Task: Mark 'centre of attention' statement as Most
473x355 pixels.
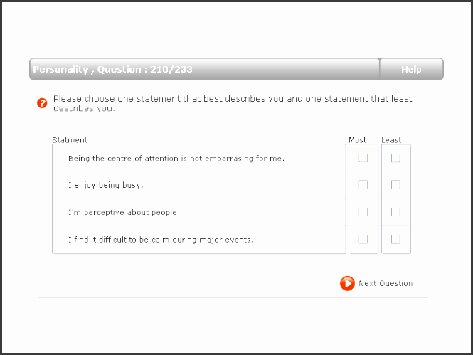Action: point(363,158)
